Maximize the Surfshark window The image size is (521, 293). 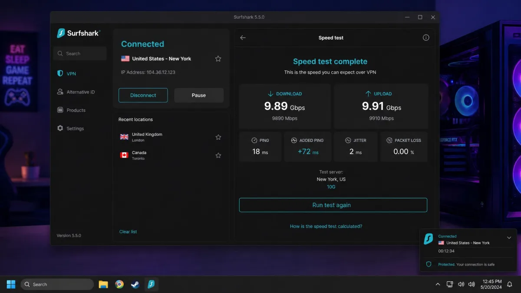[420, 17]
